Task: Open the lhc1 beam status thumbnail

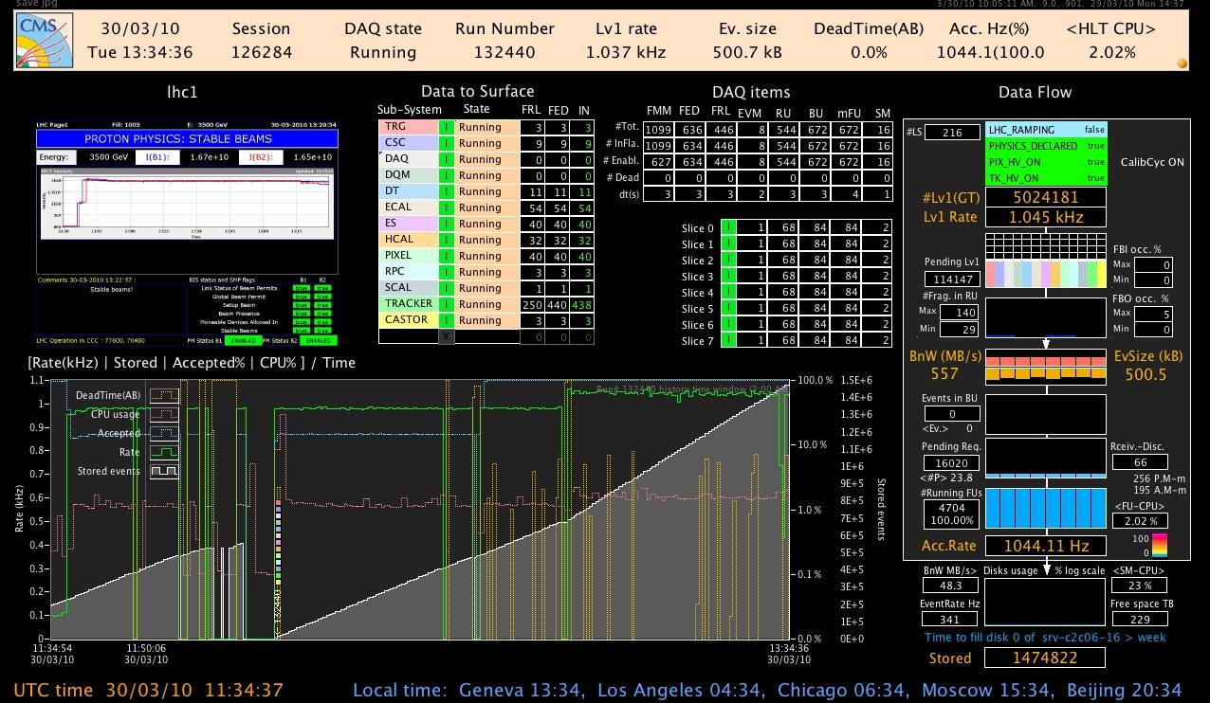Action: [x=187, y=233]
